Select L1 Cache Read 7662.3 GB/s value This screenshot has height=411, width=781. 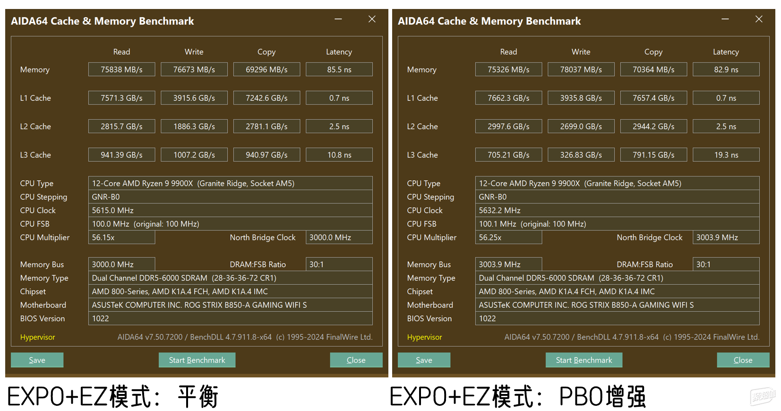point(508,98)
